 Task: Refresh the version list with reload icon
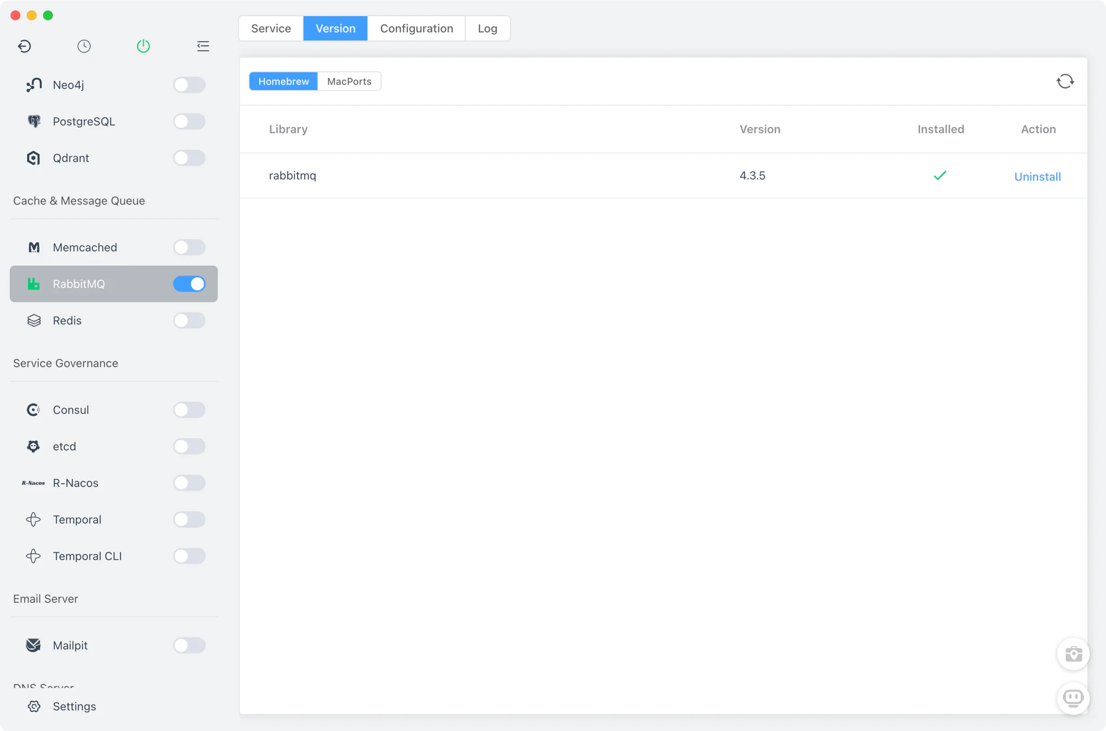click(x=1065, y=82)
